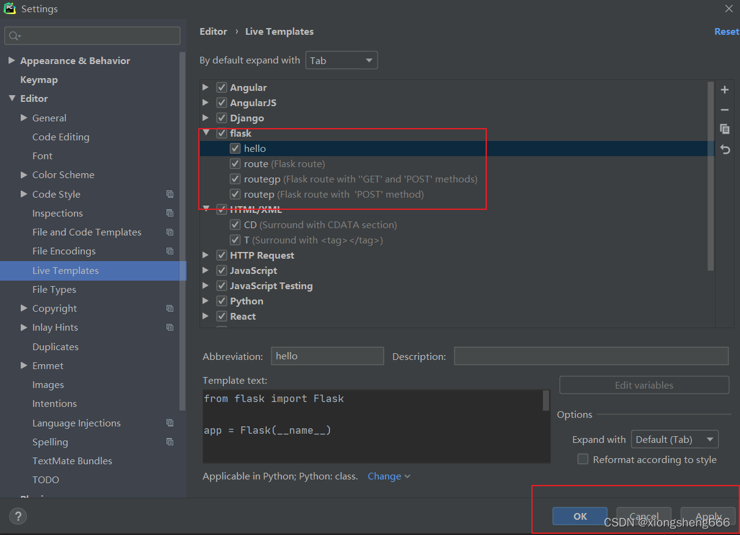This screenshot has width=740, height=535.
Task: Click the remove template minus icon
Action: (x=725, y=110)
